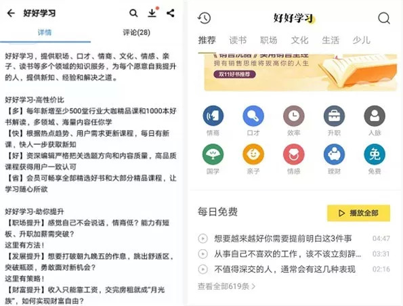
Task: Switch to the 少儿 tab
Action: tap(362, 41)
